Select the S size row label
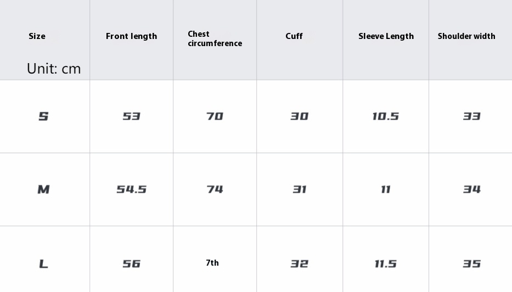512x292 pixels. coord(43,116)
